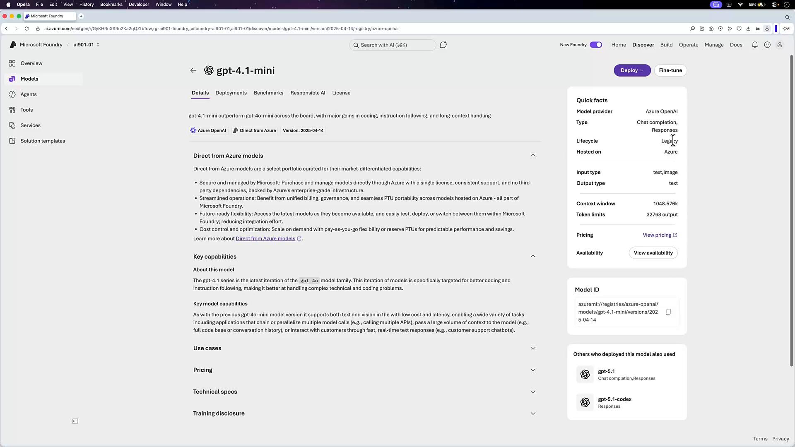Expand the Use cases section

(x=533, y=348)
